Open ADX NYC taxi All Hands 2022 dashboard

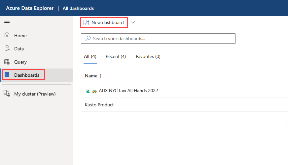(x=128, y=91)
